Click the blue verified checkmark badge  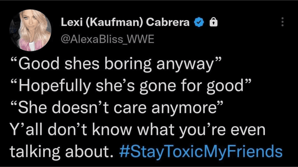[x=199, y=22]
